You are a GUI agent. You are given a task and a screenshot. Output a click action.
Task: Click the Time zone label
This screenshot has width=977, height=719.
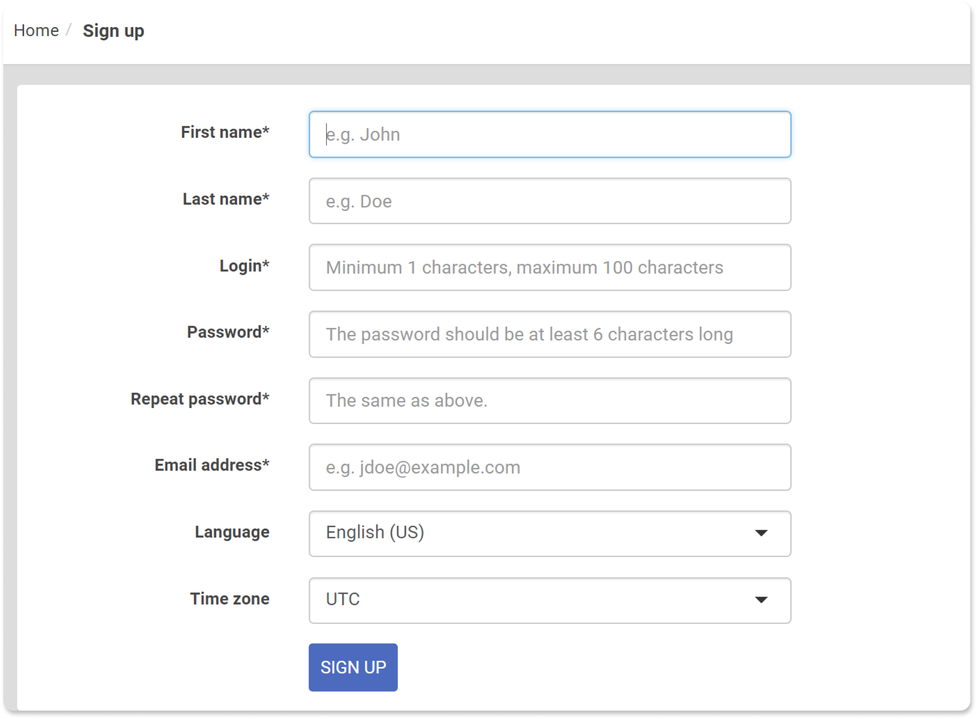point(230,599)
